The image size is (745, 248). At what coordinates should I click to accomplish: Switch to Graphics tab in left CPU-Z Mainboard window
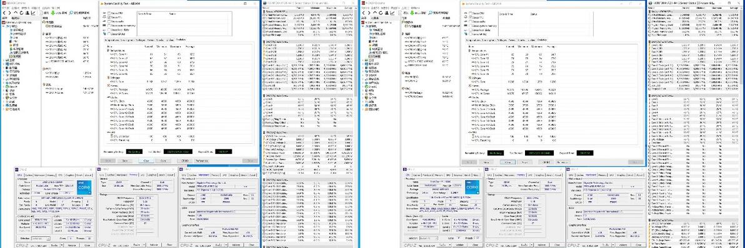(x=235, y=175)
